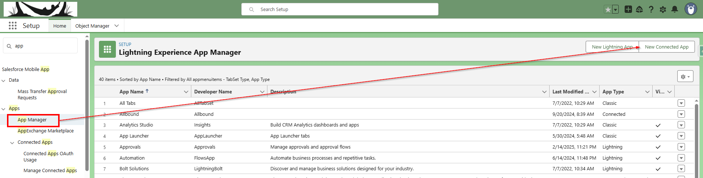Open the Object Manager tab
Viewport: 703px width, 178px height.
tap(92, 26)
